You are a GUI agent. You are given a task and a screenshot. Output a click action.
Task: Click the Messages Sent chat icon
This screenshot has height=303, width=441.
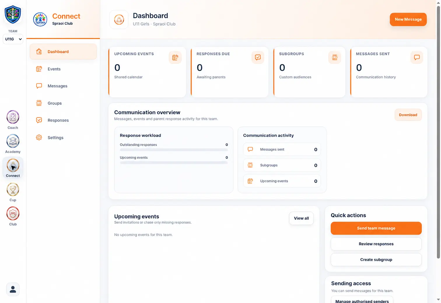pos(417,57)
